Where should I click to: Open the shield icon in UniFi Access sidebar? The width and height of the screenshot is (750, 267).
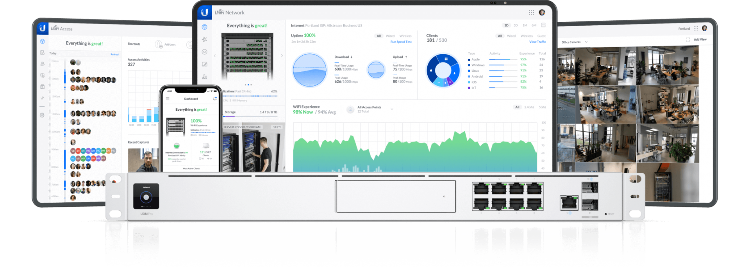[x=42, y=75]
